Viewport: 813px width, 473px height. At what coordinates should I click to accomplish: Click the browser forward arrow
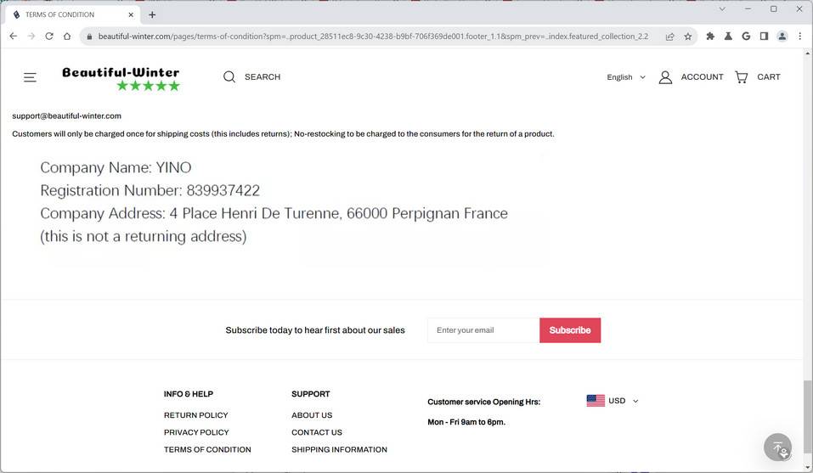coord(31,37)
